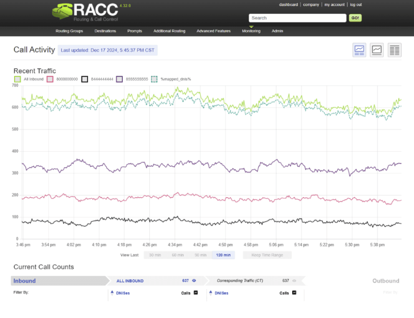Image resolution: width=414 pixels, height=318 pixels.
Task: Toggle the 8444444444 legend swatch
Action: (x=84, y=79)
